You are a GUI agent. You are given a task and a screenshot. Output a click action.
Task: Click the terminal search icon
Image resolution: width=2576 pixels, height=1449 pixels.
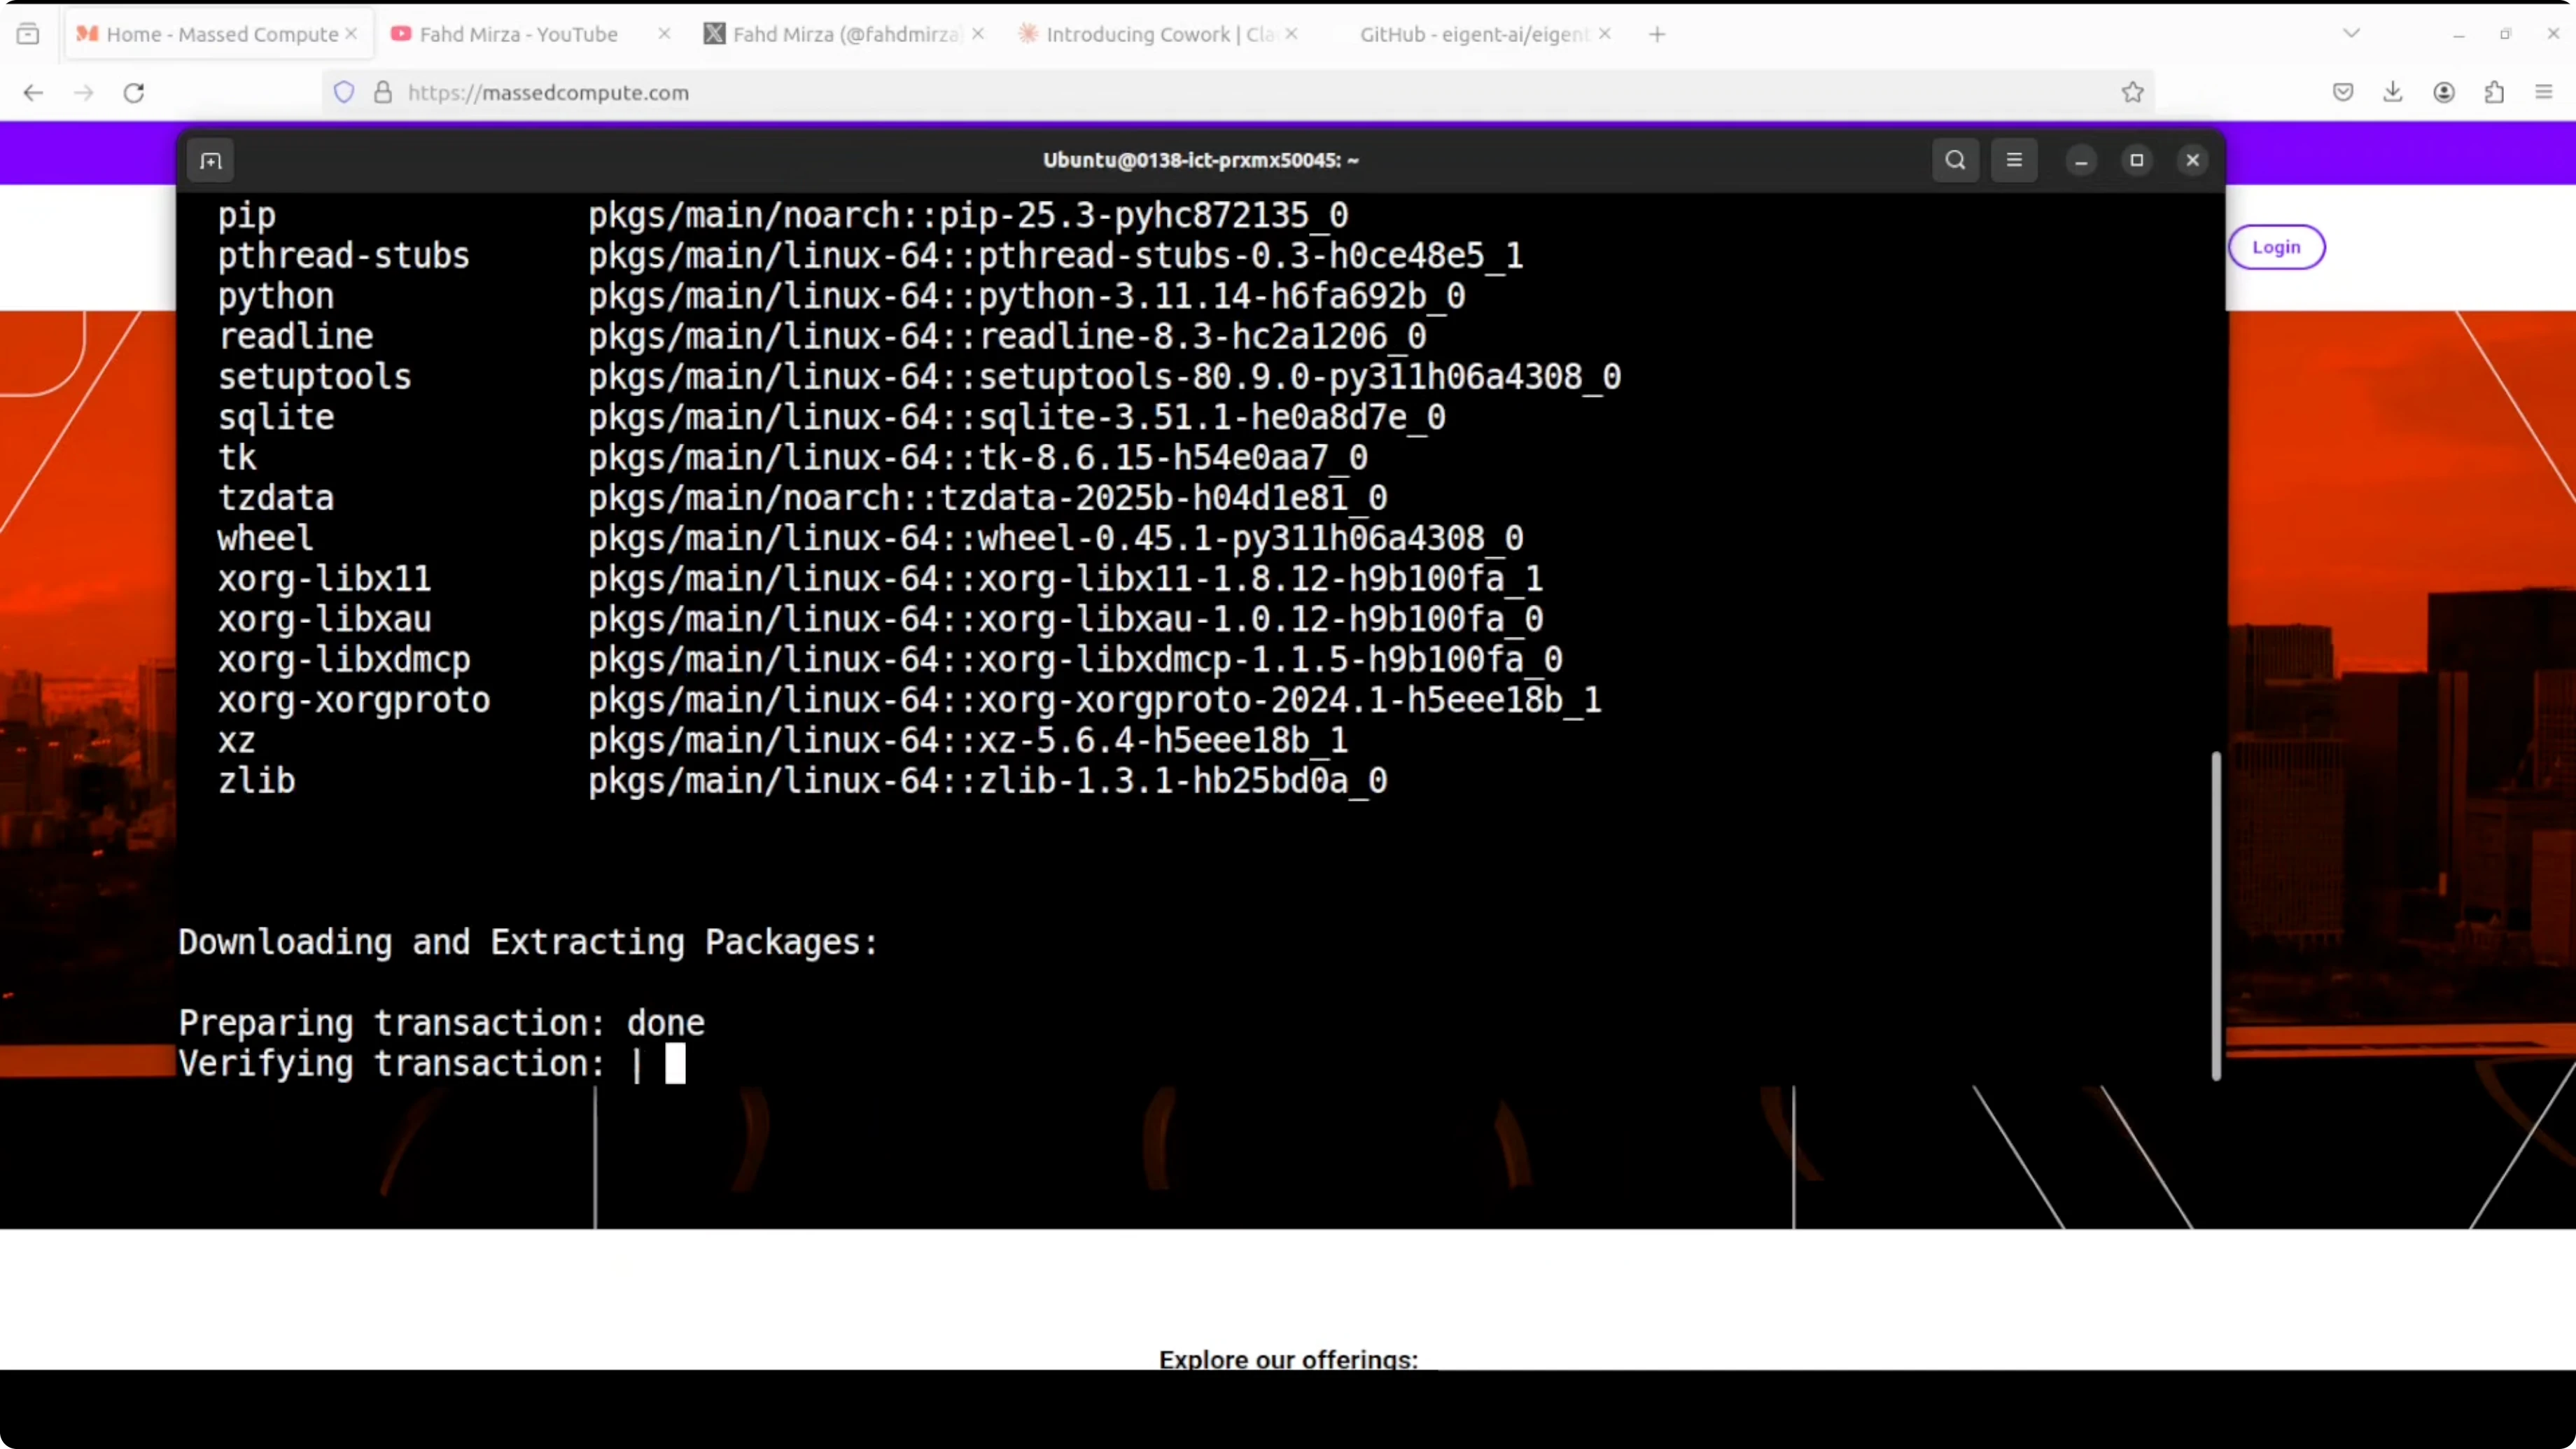(1955, 160)
